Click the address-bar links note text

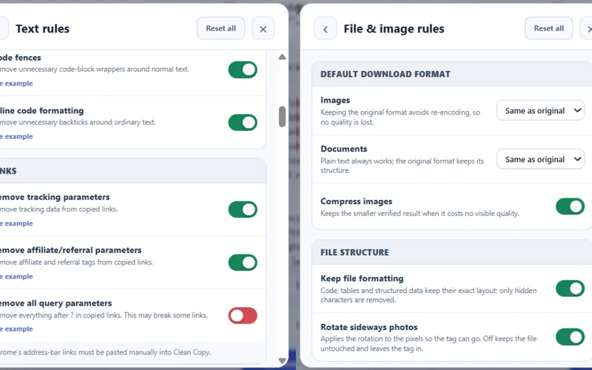(105, 352)
